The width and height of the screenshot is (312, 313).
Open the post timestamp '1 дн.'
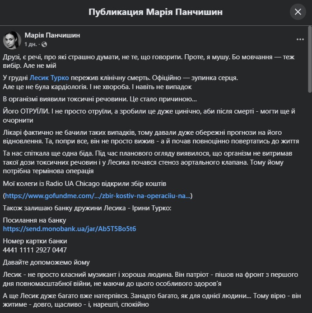tap(31, 44)
